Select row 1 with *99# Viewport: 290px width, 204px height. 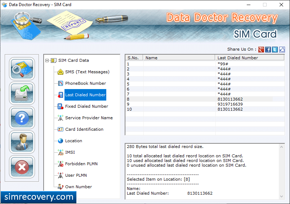tap(205, 64)
